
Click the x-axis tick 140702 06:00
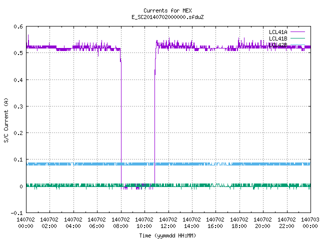click(96, 223)
